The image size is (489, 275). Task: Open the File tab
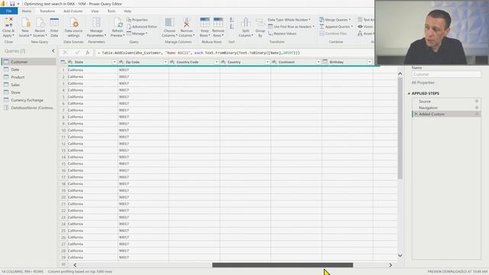click(8, 11)
